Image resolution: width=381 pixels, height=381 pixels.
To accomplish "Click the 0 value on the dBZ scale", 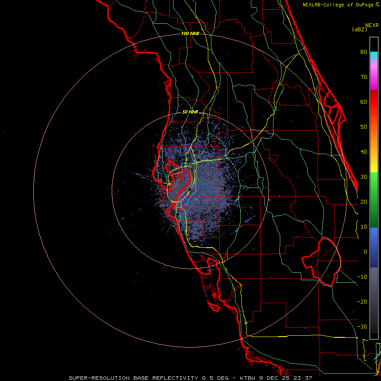I will (365, 252).
